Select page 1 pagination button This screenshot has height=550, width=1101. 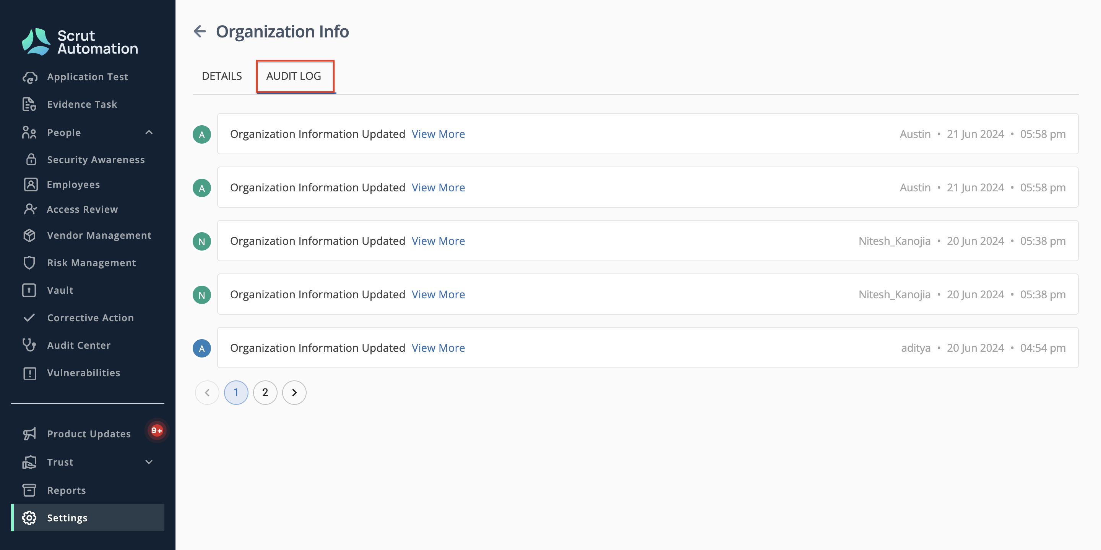click(x=236, y=392)
